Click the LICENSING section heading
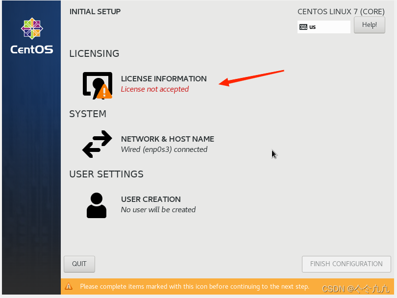 click(94, 54)
